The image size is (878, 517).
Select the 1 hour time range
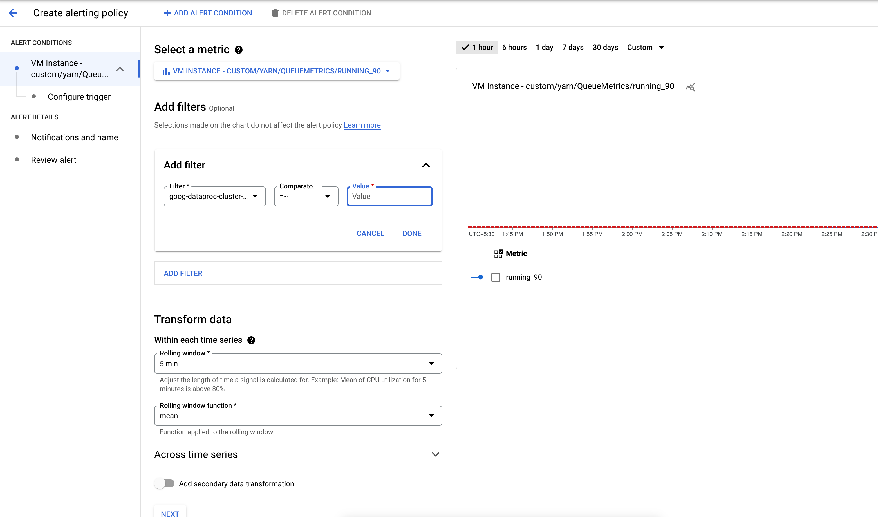point(477,47)
